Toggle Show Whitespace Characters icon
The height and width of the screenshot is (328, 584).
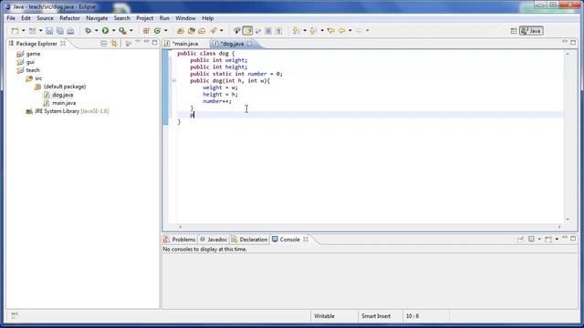tap(278, 31)
